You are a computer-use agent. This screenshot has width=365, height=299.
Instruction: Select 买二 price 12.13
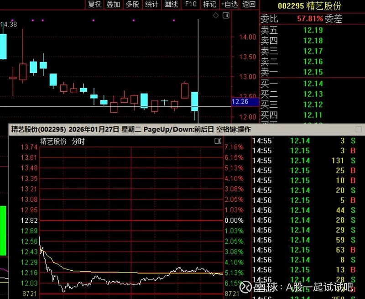[x=313, y=94]
